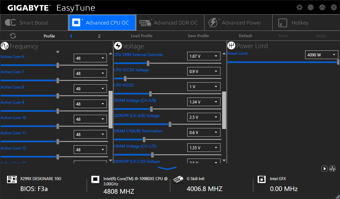Click the Active Core 9 slider handle

coord(58,111)
